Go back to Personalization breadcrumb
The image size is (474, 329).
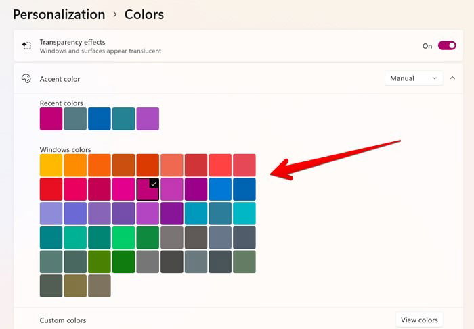point(59,14)
